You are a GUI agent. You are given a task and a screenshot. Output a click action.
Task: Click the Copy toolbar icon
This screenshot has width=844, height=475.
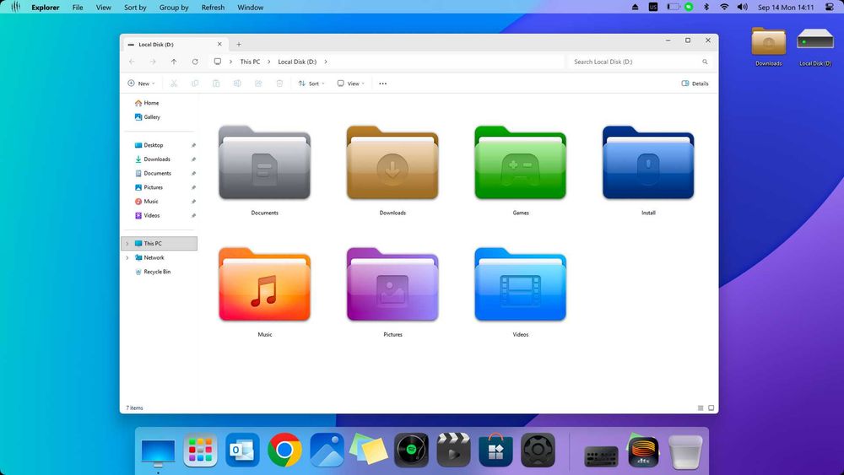tap(195, 84)
